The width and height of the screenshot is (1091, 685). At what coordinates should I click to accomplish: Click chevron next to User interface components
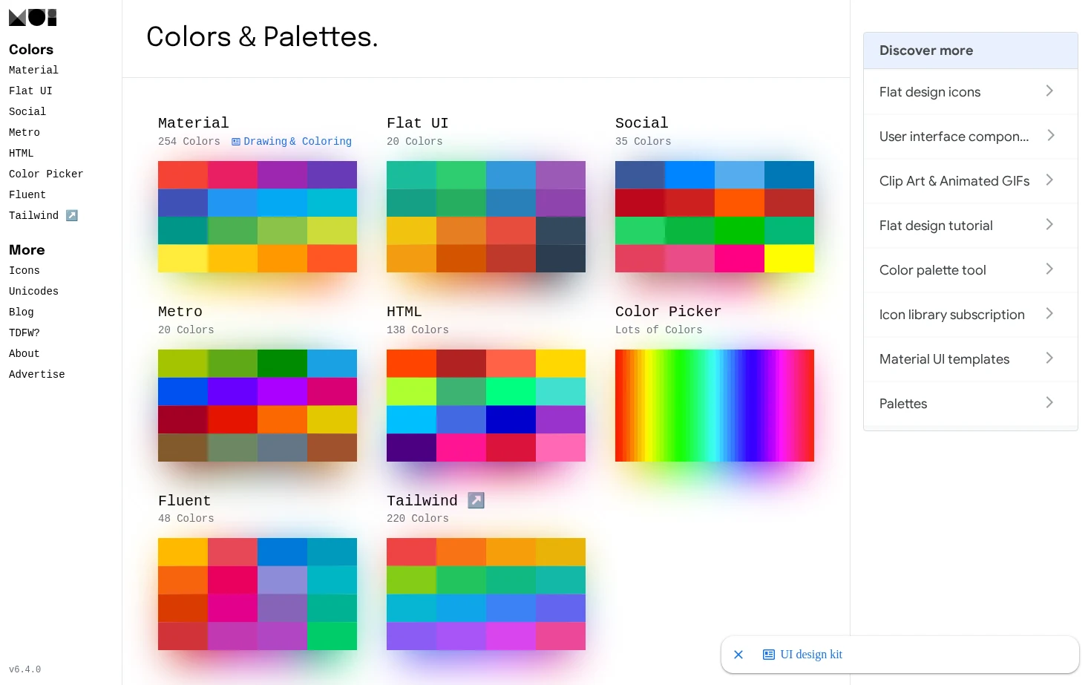click(1051, 135)
